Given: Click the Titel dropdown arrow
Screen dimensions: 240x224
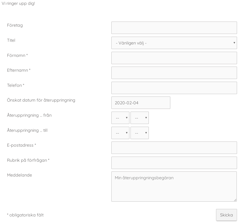Looking at the screenshot, I should pos(234,43).
